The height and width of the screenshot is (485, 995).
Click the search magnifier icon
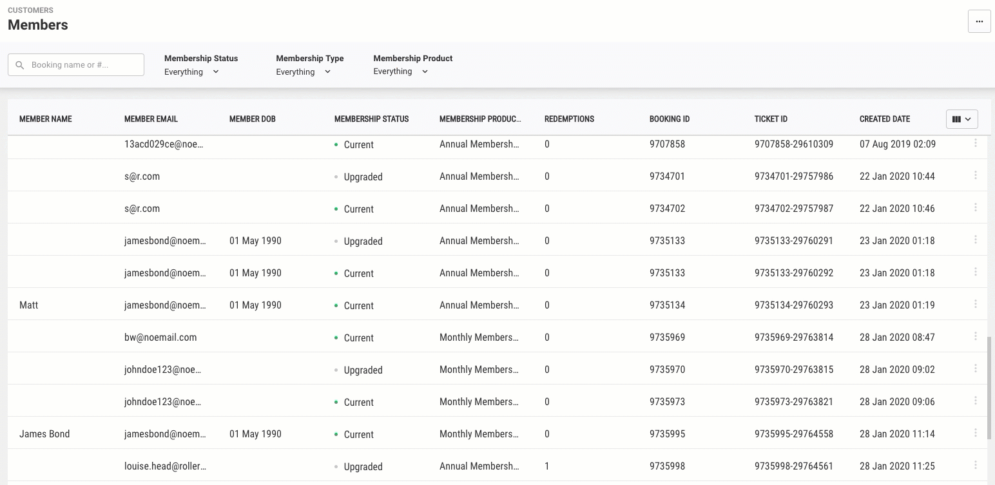coord(19,65)
